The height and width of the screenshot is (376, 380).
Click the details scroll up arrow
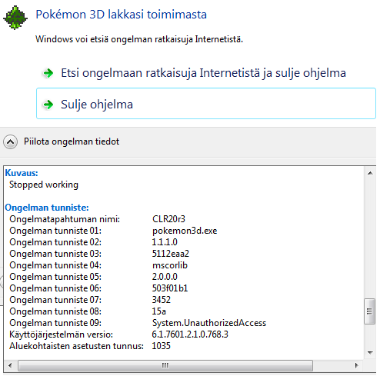click(x=370, y=173)
